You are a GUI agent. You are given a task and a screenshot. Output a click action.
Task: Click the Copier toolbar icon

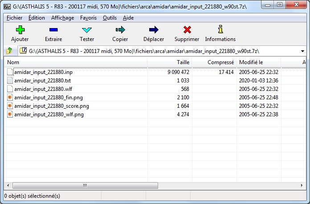[120, 30]
